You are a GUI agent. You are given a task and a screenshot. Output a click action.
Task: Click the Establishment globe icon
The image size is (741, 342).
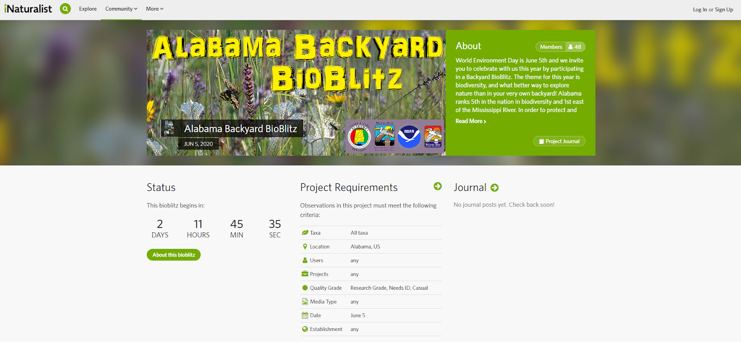tap(305, 329)
